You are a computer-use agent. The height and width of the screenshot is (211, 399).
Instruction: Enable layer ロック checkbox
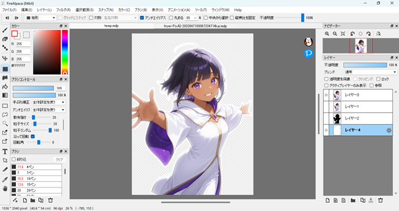[378, 79]
